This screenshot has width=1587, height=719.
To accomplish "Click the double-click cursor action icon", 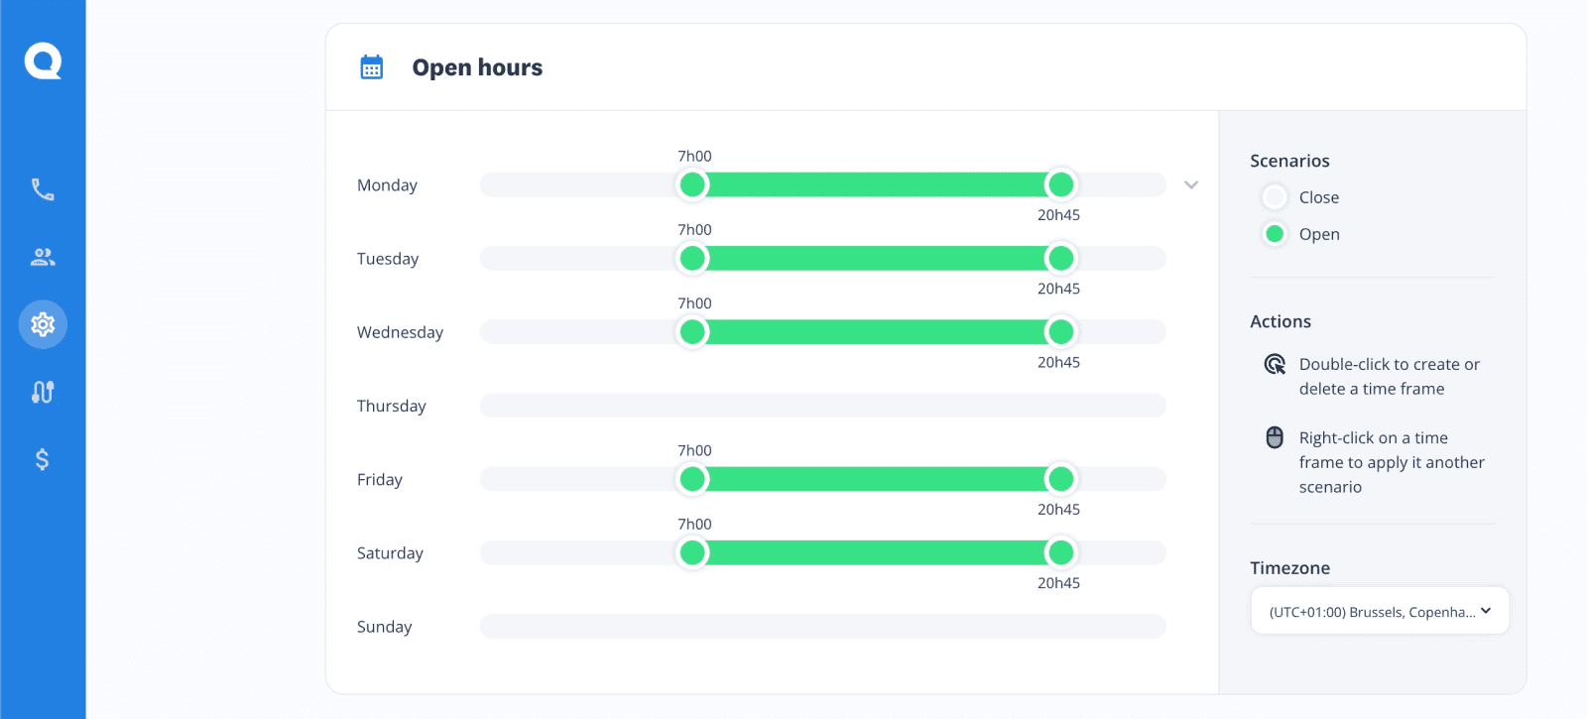I will pos(1275,364).
